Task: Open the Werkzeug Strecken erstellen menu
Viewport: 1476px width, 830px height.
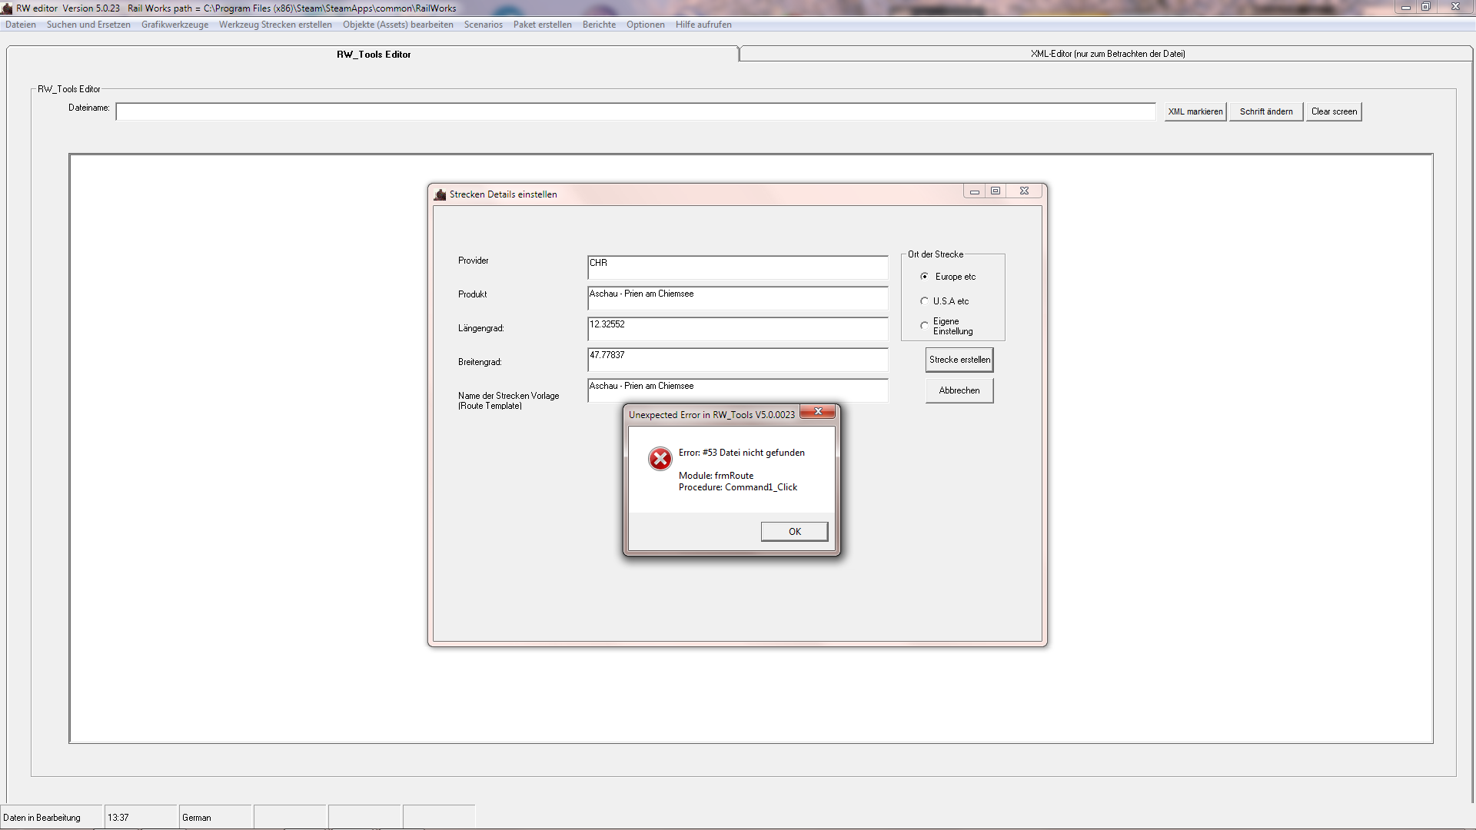Action: (x=275, y=25)
